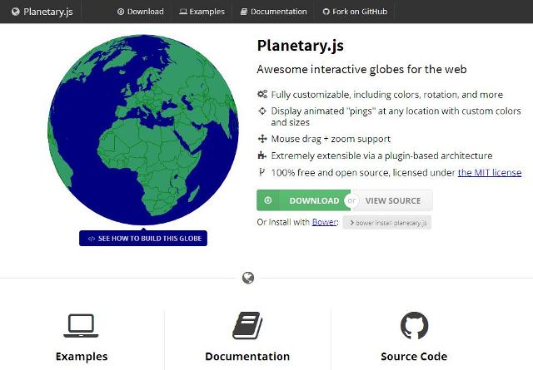Click the Planetary.js main title heading

pyautogui.click(x=300, y=46)
